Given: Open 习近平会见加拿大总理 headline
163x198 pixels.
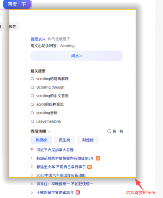Looking at the screenshot, I should coord(55,150).
